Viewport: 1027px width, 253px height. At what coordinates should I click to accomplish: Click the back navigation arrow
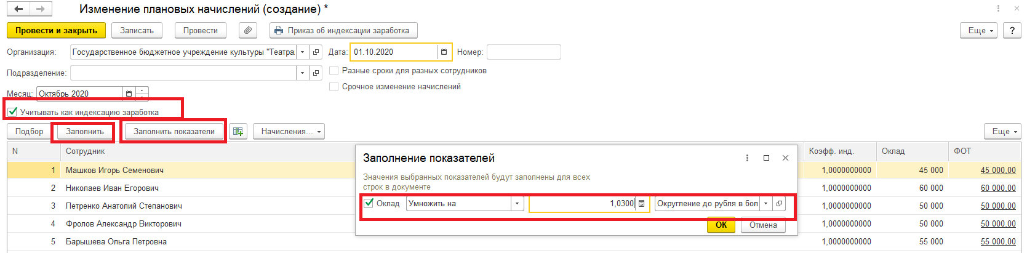(18, 9)
